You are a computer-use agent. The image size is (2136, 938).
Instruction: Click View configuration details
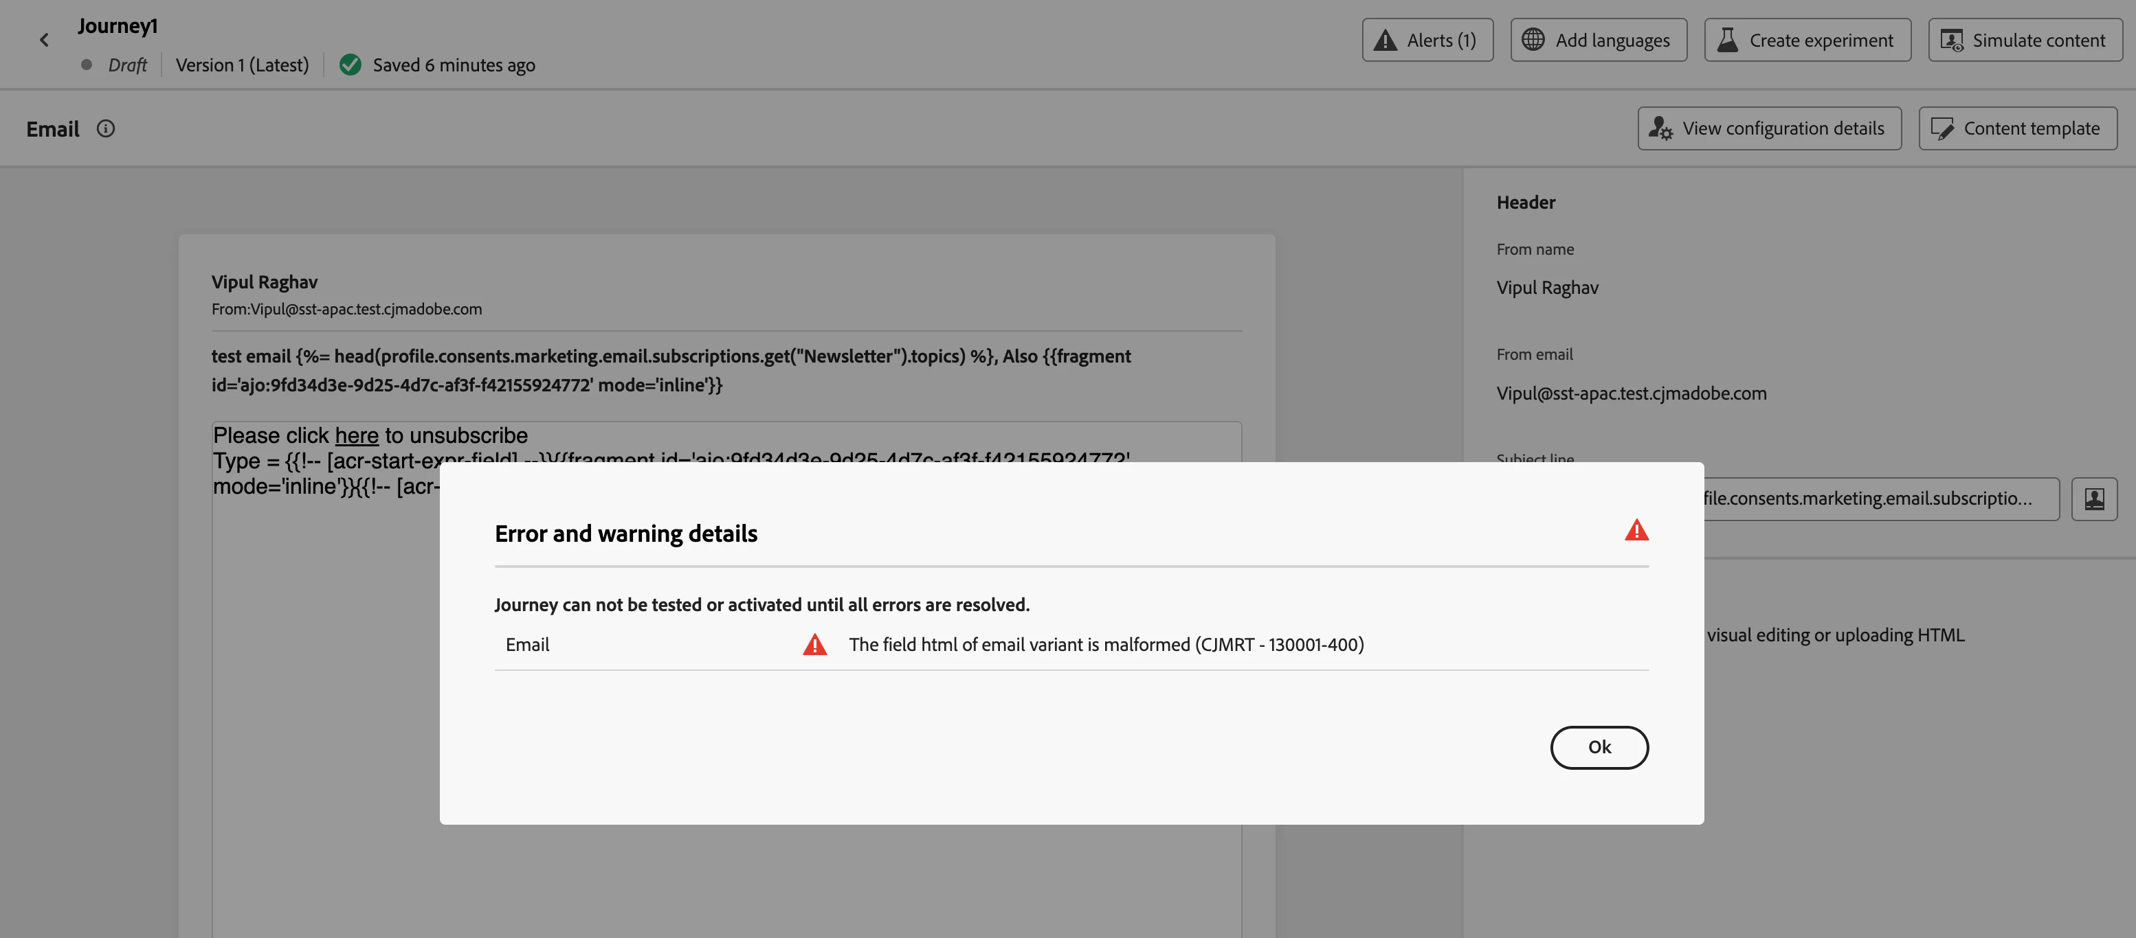pyautogui.click(x=1769, y=128)
